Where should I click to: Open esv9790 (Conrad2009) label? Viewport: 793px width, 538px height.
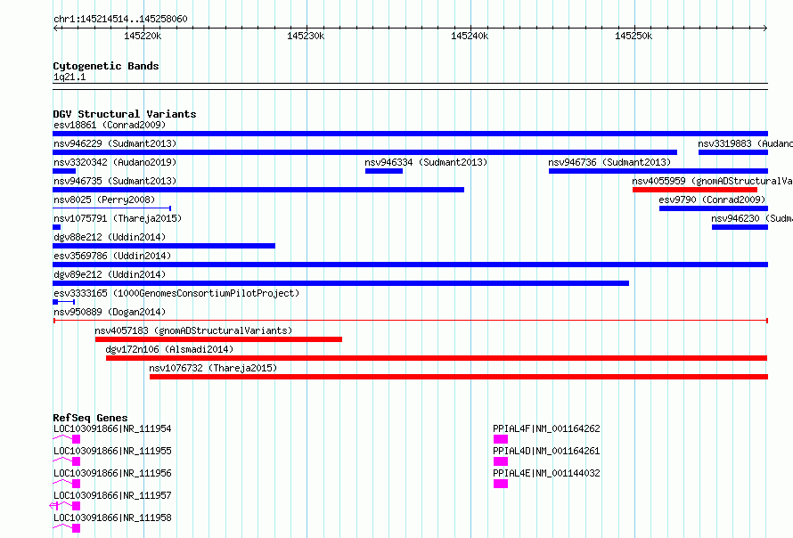712,200
